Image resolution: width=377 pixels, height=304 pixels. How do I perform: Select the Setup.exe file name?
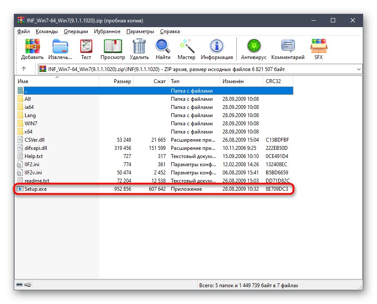click(35, 189)
